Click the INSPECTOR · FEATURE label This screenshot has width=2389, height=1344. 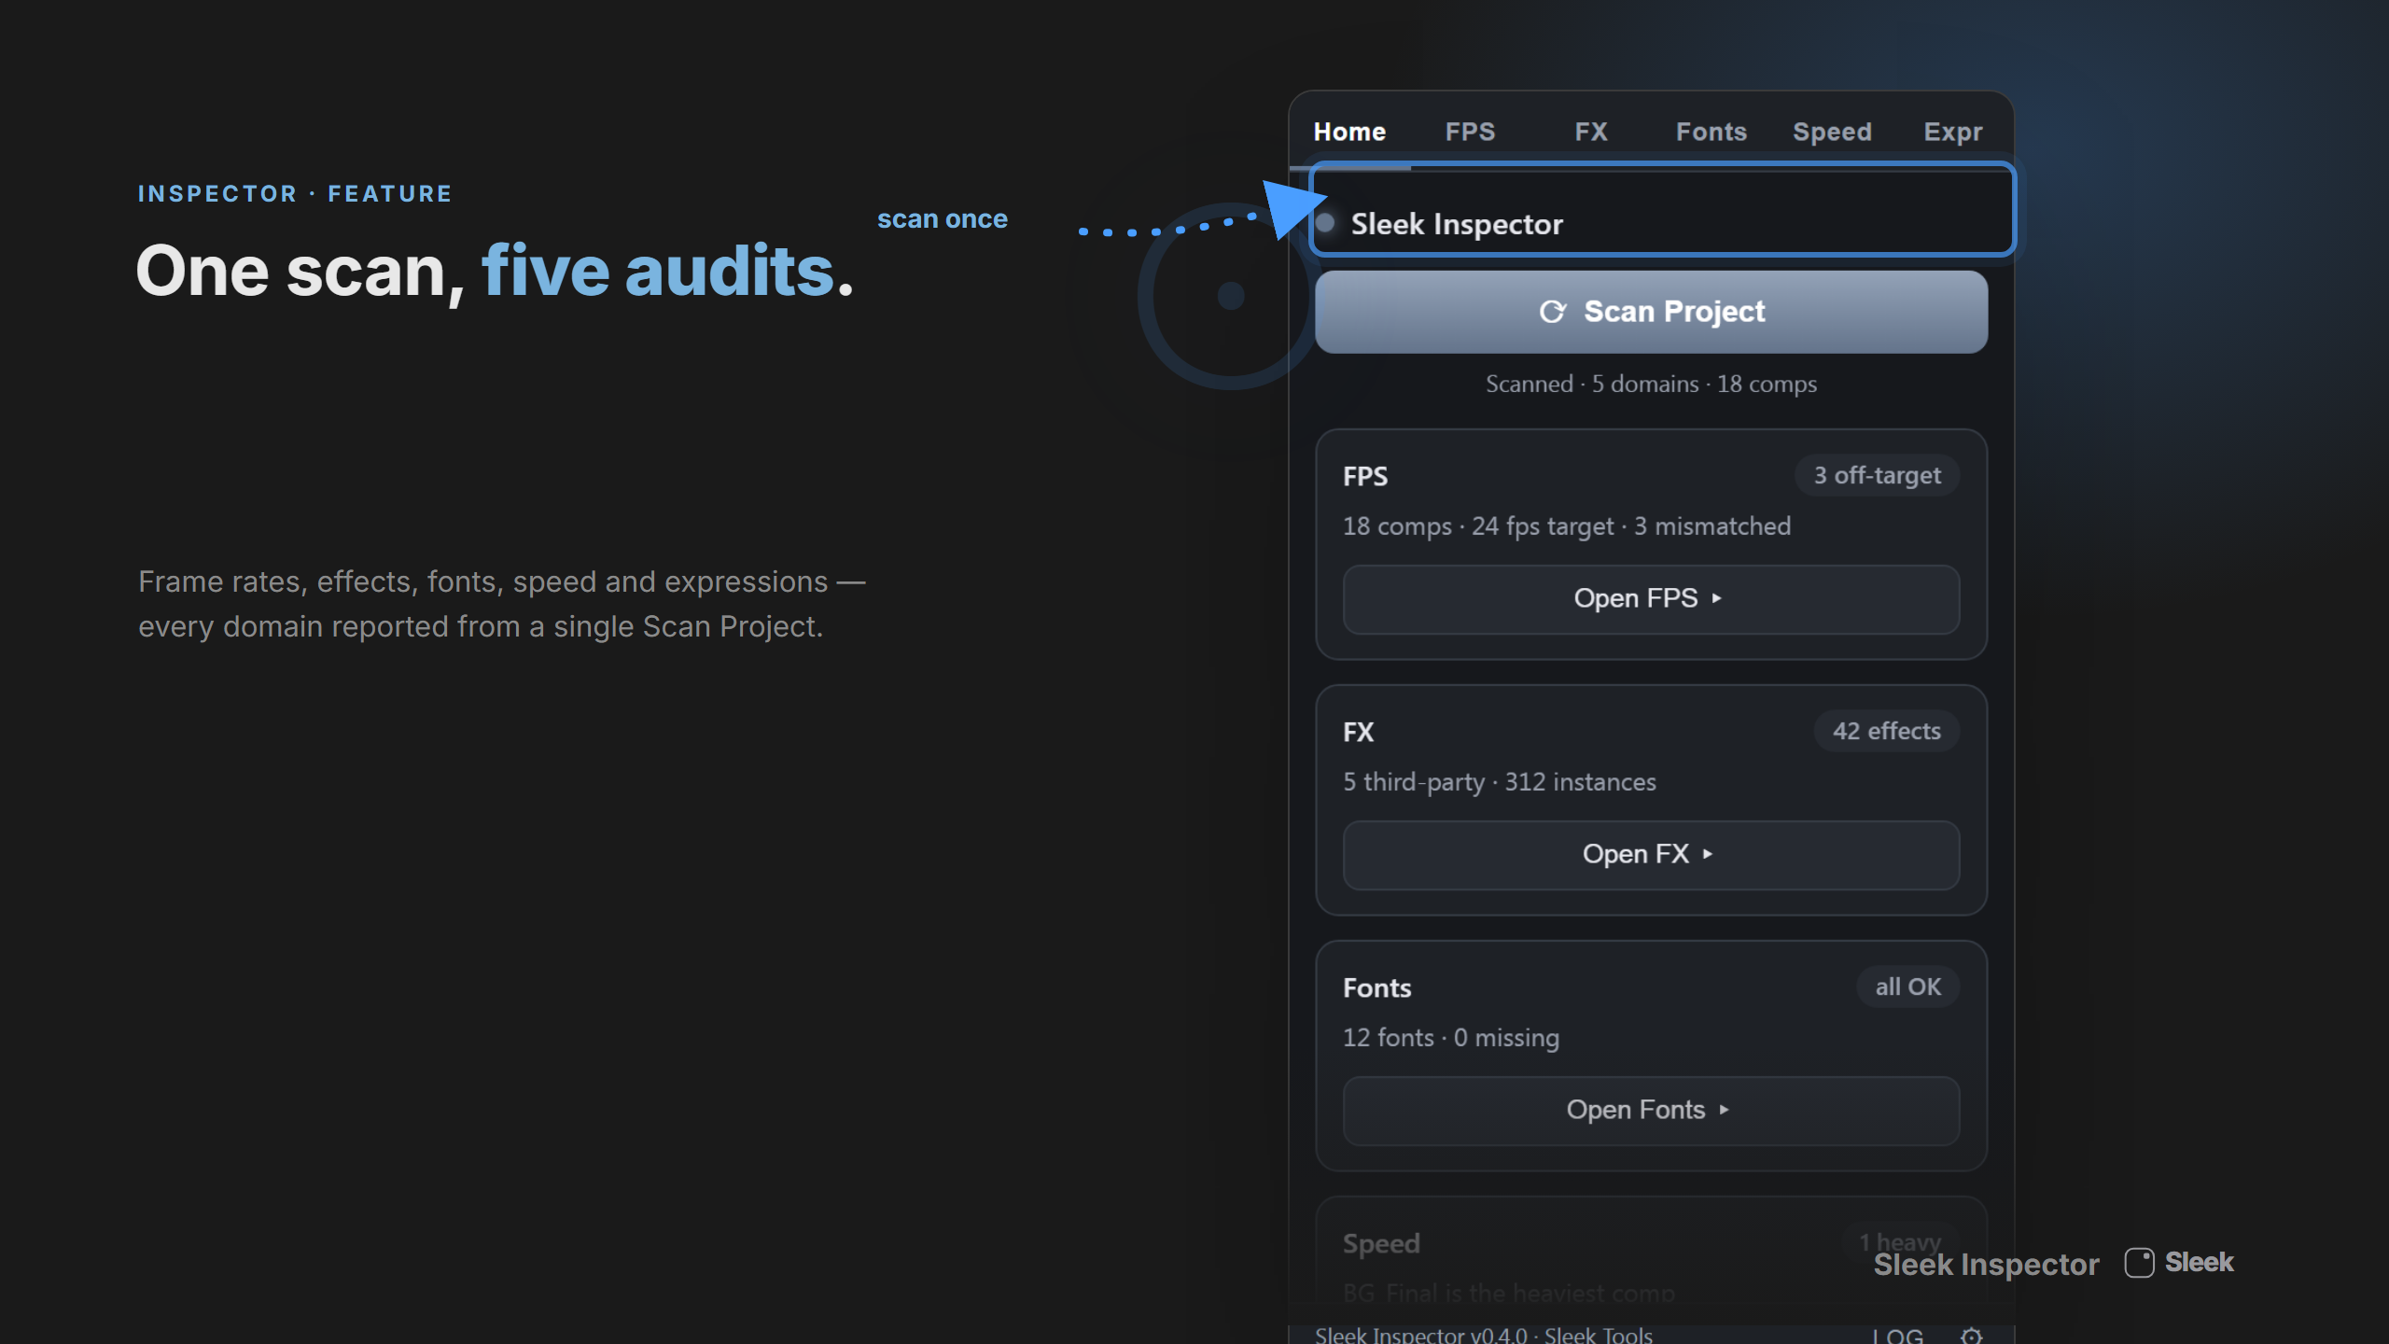click(295, 194)
